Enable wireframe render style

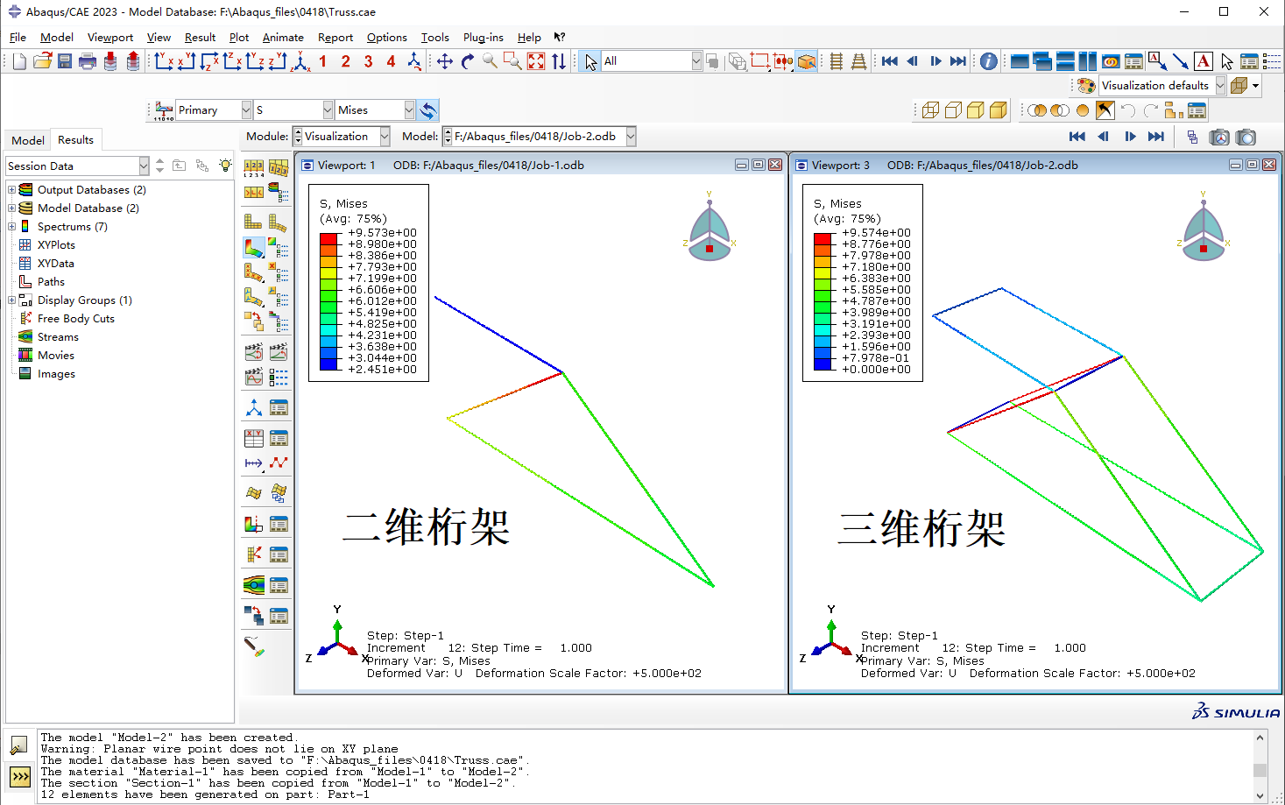pos(930,109)
